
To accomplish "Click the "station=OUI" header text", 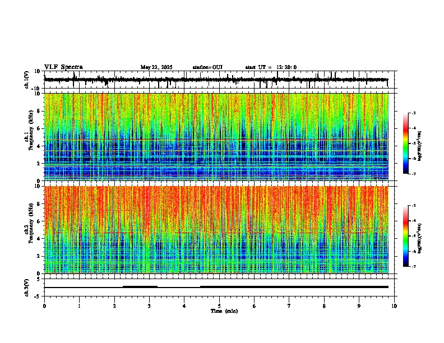I will tap(207, 67).
